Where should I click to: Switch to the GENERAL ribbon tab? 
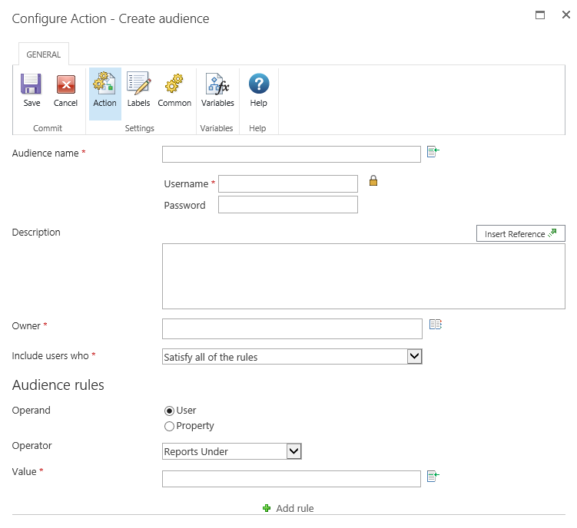coord(44,54)
